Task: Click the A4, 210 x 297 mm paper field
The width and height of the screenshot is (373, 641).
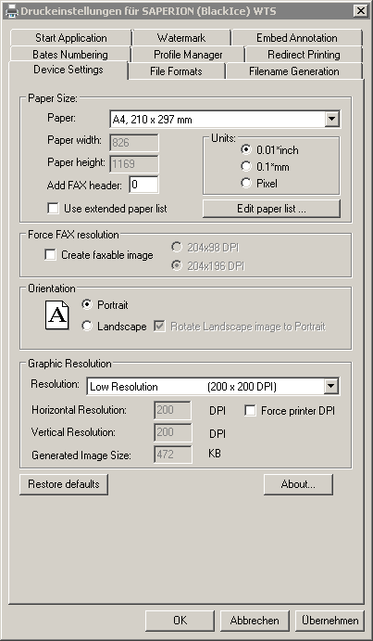Action: 225,120
